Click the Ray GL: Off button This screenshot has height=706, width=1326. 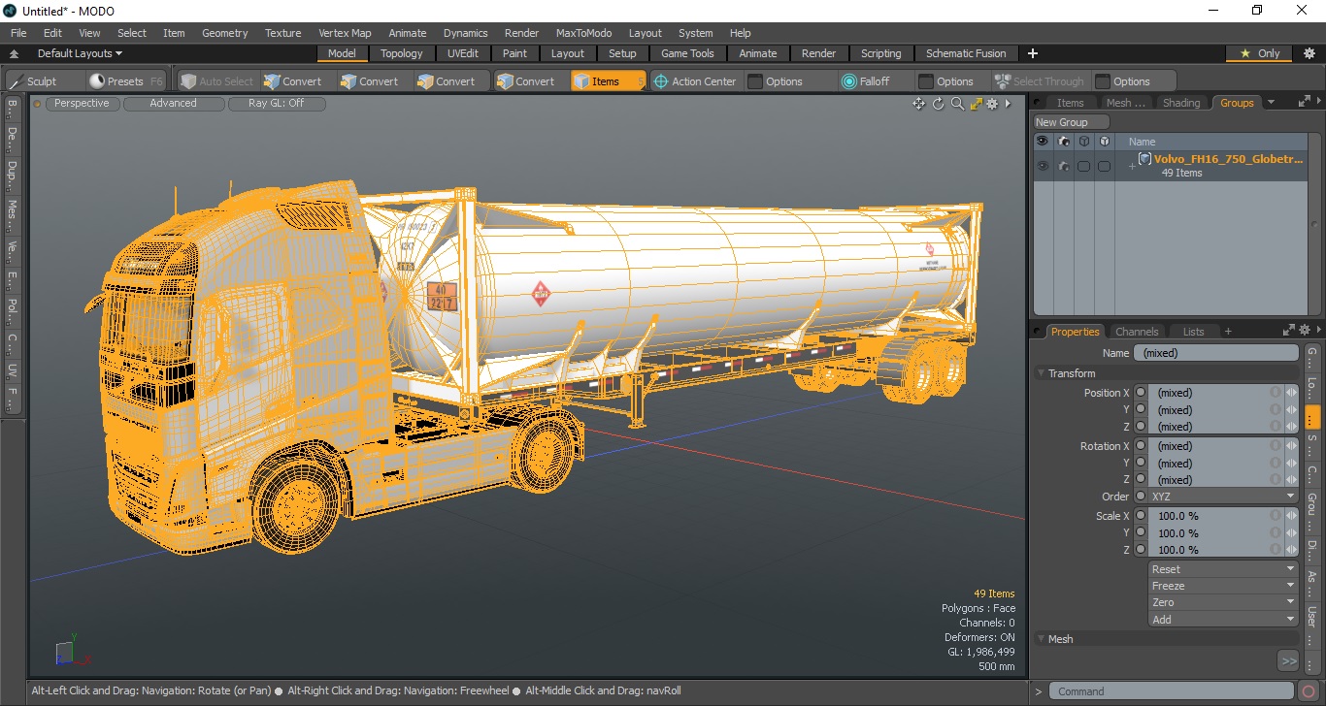[x=276, y=103]
